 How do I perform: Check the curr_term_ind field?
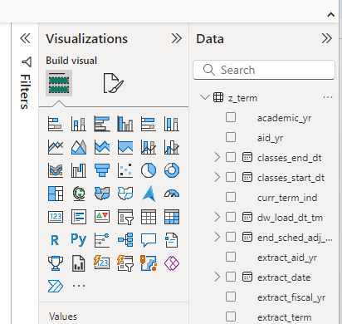[x=231, y=197]
